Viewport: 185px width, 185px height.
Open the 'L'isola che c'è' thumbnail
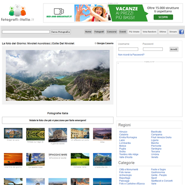102,159
